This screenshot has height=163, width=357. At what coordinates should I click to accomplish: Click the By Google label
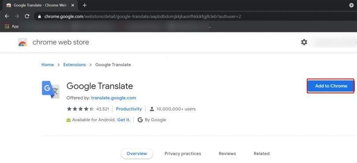pos(156,120)
